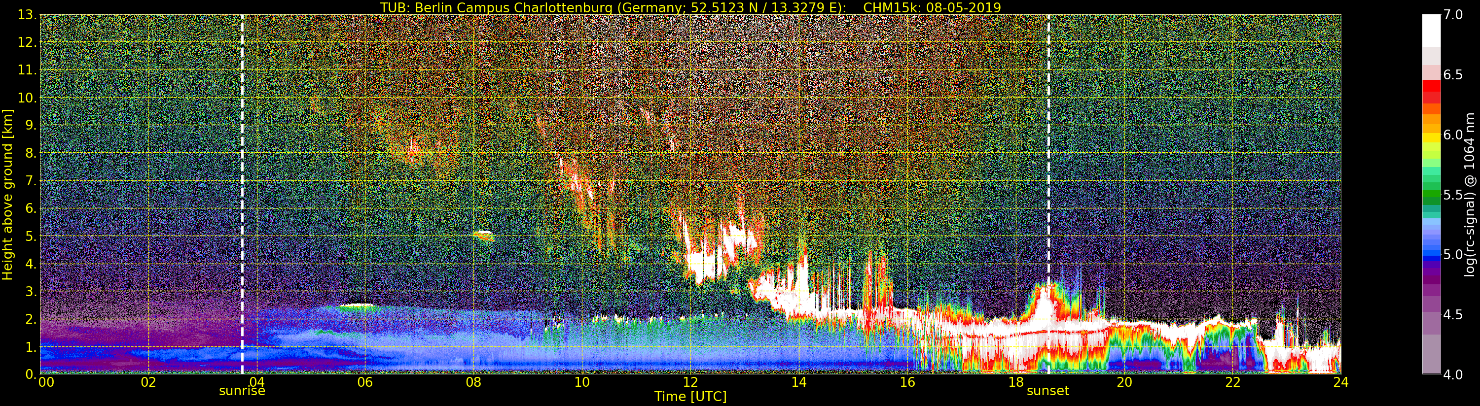Click the white top segment of the colorbar
Viewport: 1480px width, 406px height.
coord(1431,30)
